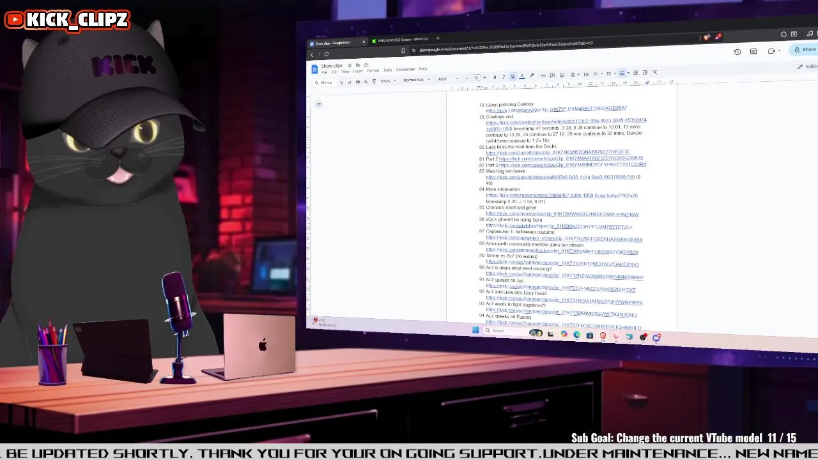
Task: Open the Gown pressing Cowboy clip link
Action: click(x=556, y=110)
